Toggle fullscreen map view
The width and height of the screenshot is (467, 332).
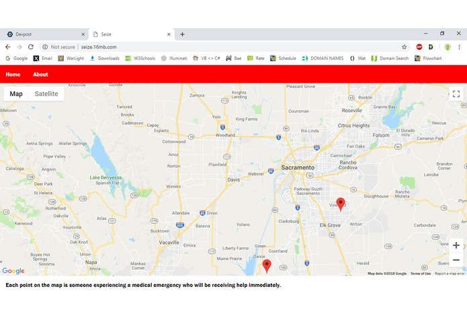pyautogui.click(x=456, y=94)
